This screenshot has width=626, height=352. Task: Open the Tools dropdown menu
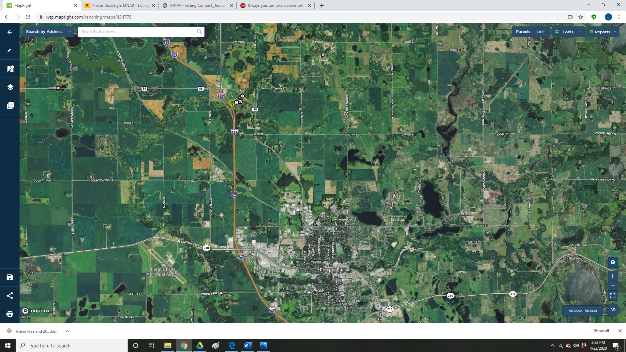point(568,32)
